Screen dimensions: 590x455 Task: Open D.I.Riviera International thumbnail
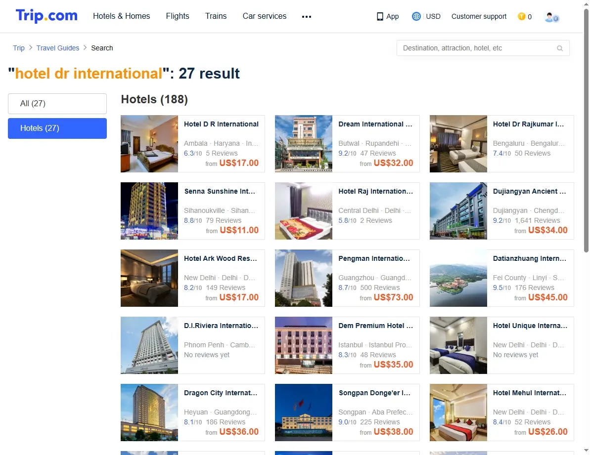(149, 346)
